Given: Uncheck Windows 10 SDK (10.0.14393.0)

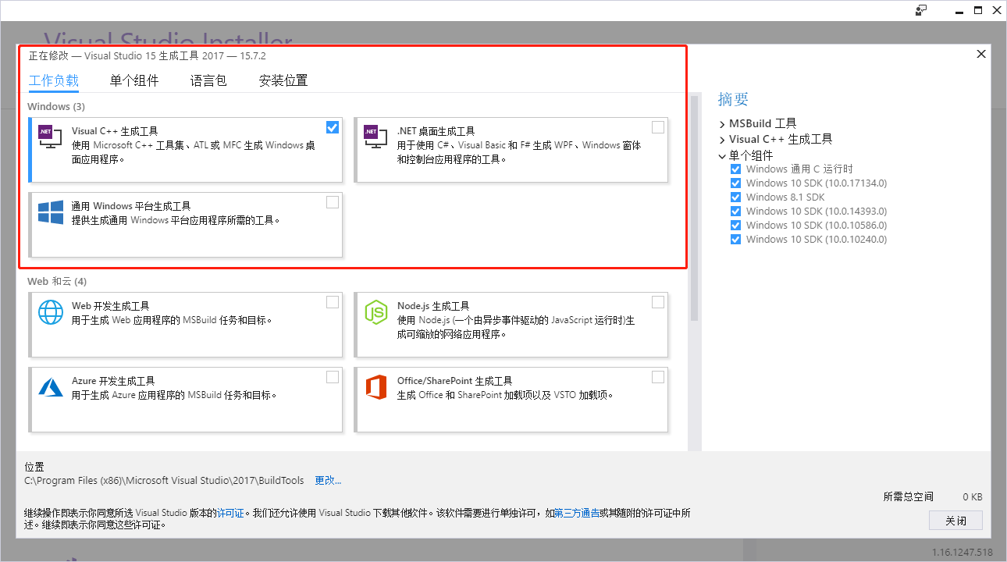Looking at the screenshot, I should (x=735, y=212).
